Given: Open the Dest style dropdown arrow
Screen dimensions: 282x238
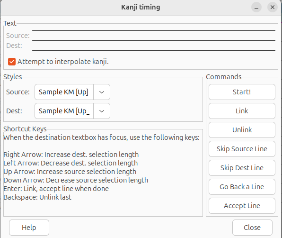Looking at the screenshot, I should click(102, 111).
